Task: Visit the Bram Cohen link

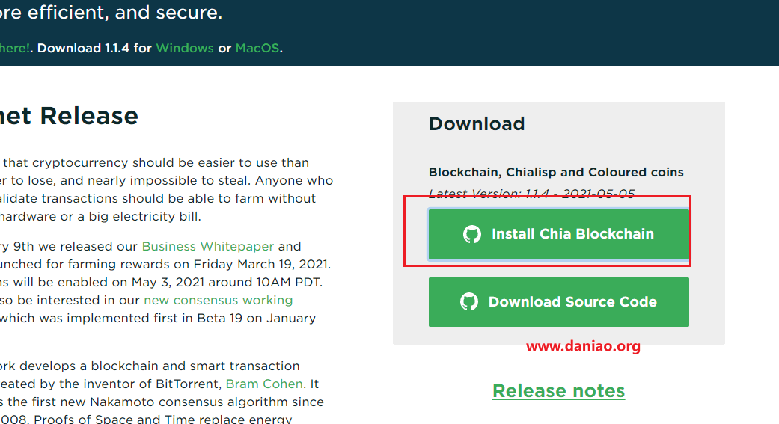Action: pos(264,384)
